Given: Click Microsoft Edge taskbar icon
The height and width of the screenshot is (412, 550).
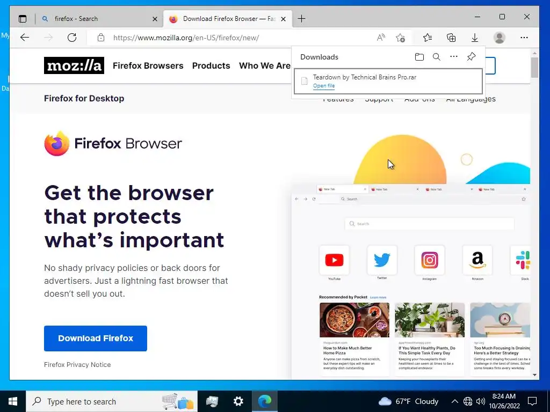Looking at the screenshot, I should [x=265, y=401].
